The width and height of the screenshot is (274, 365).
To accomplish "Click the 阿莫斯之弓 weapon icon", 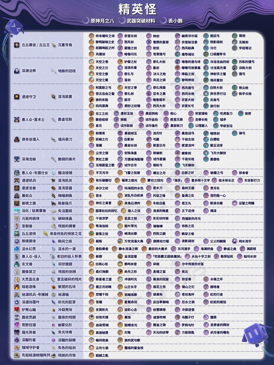I will point(92,88).
